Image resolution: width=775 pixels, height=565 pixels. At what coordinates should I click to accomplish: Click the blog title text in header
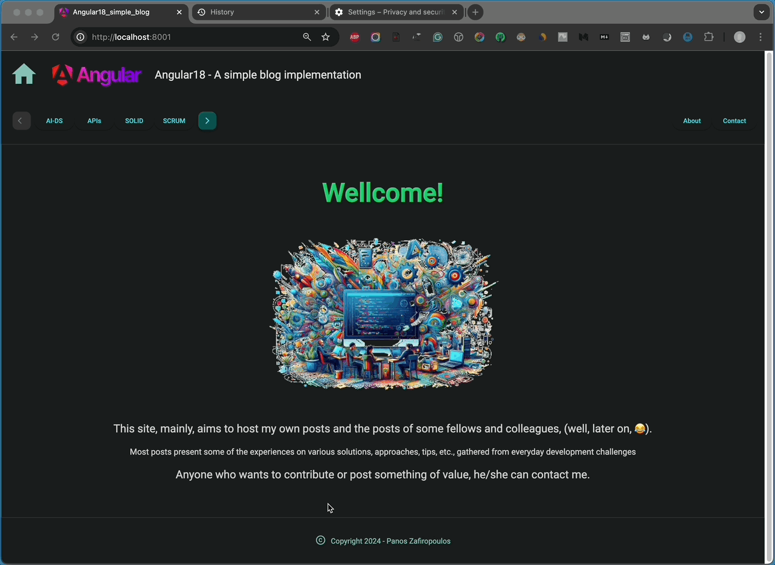coord(258,75)
